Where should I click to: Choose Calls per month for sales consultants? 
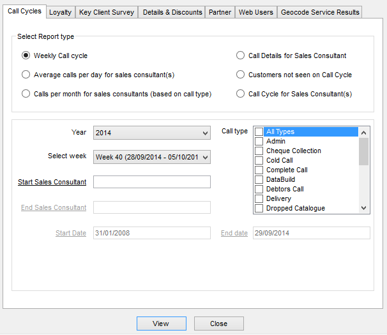[26, 94]
